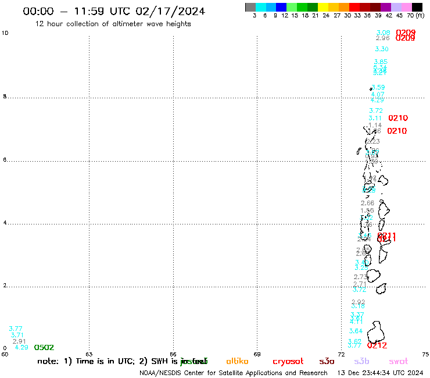Select the orange swatch in color scale
The height and width of the screenshot is (378, 430).
click(344, 7)
